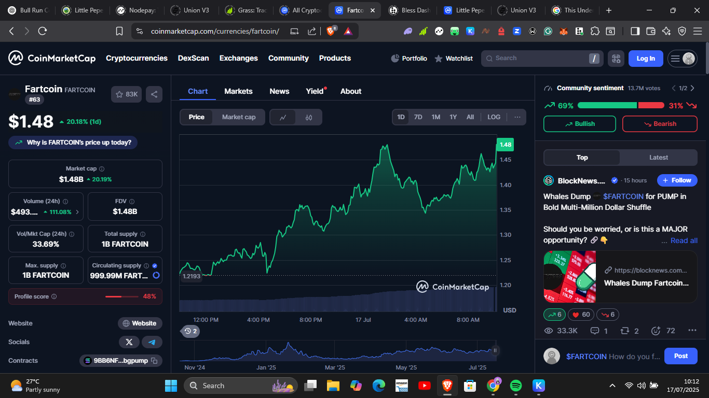Open the DexScan nav menu

point(193,58)
